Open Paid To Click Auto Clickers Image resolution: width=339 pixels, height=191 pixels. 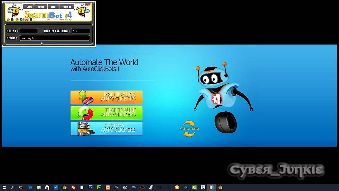[x=106, y=97]
